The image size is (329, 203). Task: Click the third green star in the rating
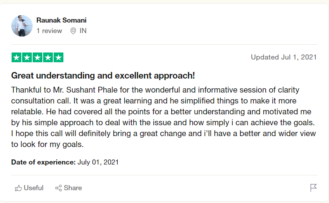37,58
